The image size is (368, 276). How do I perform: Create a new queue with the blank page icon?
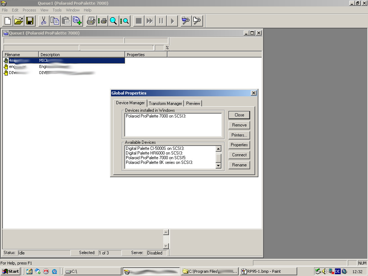(8, 21)
